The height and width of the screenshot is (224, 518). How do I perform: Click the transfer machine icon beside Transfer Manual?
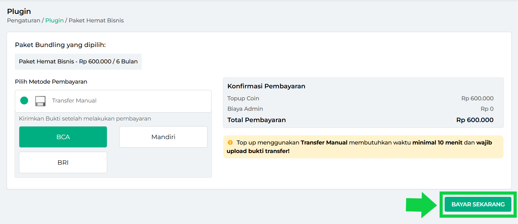(x=40, y=101)
